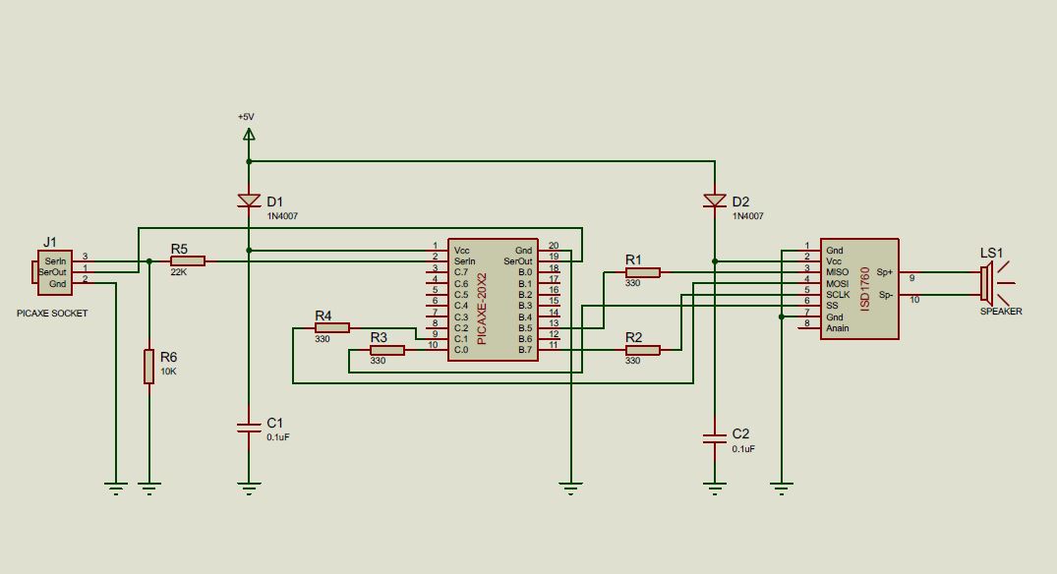Click the SCLK pin label on ISD1760
Viewport: 1057px width, 574px height.
pyautogui.click(x=838, y=295)
